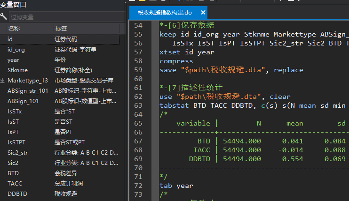Select the BTD variable row
This screenshot has height=201, width=349.
click(x=13, y=173)
